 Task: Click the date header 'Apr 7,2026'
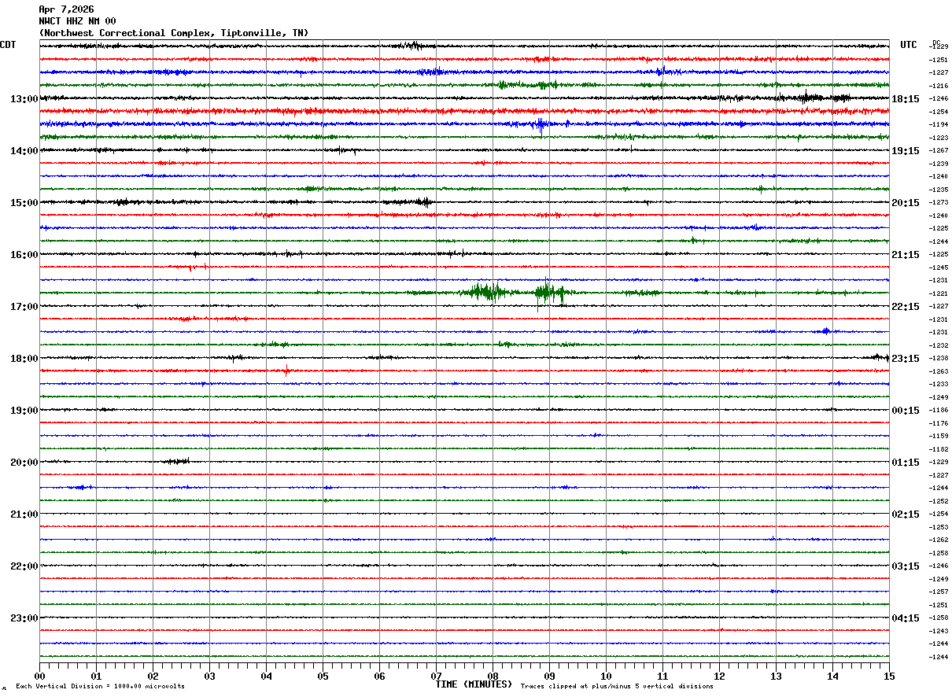coord(66,9)
